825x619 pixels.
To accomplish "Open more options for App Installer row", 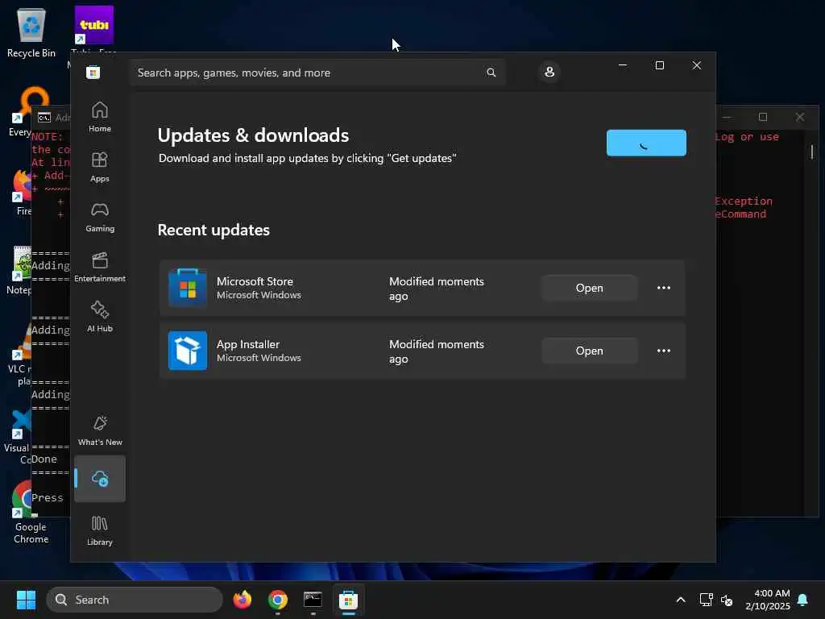I will 664,351.
